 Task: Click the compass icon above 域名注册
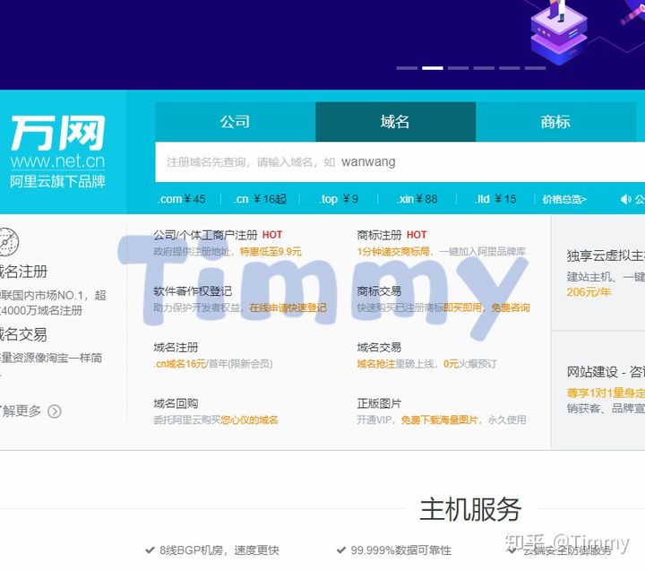[6, 241]
